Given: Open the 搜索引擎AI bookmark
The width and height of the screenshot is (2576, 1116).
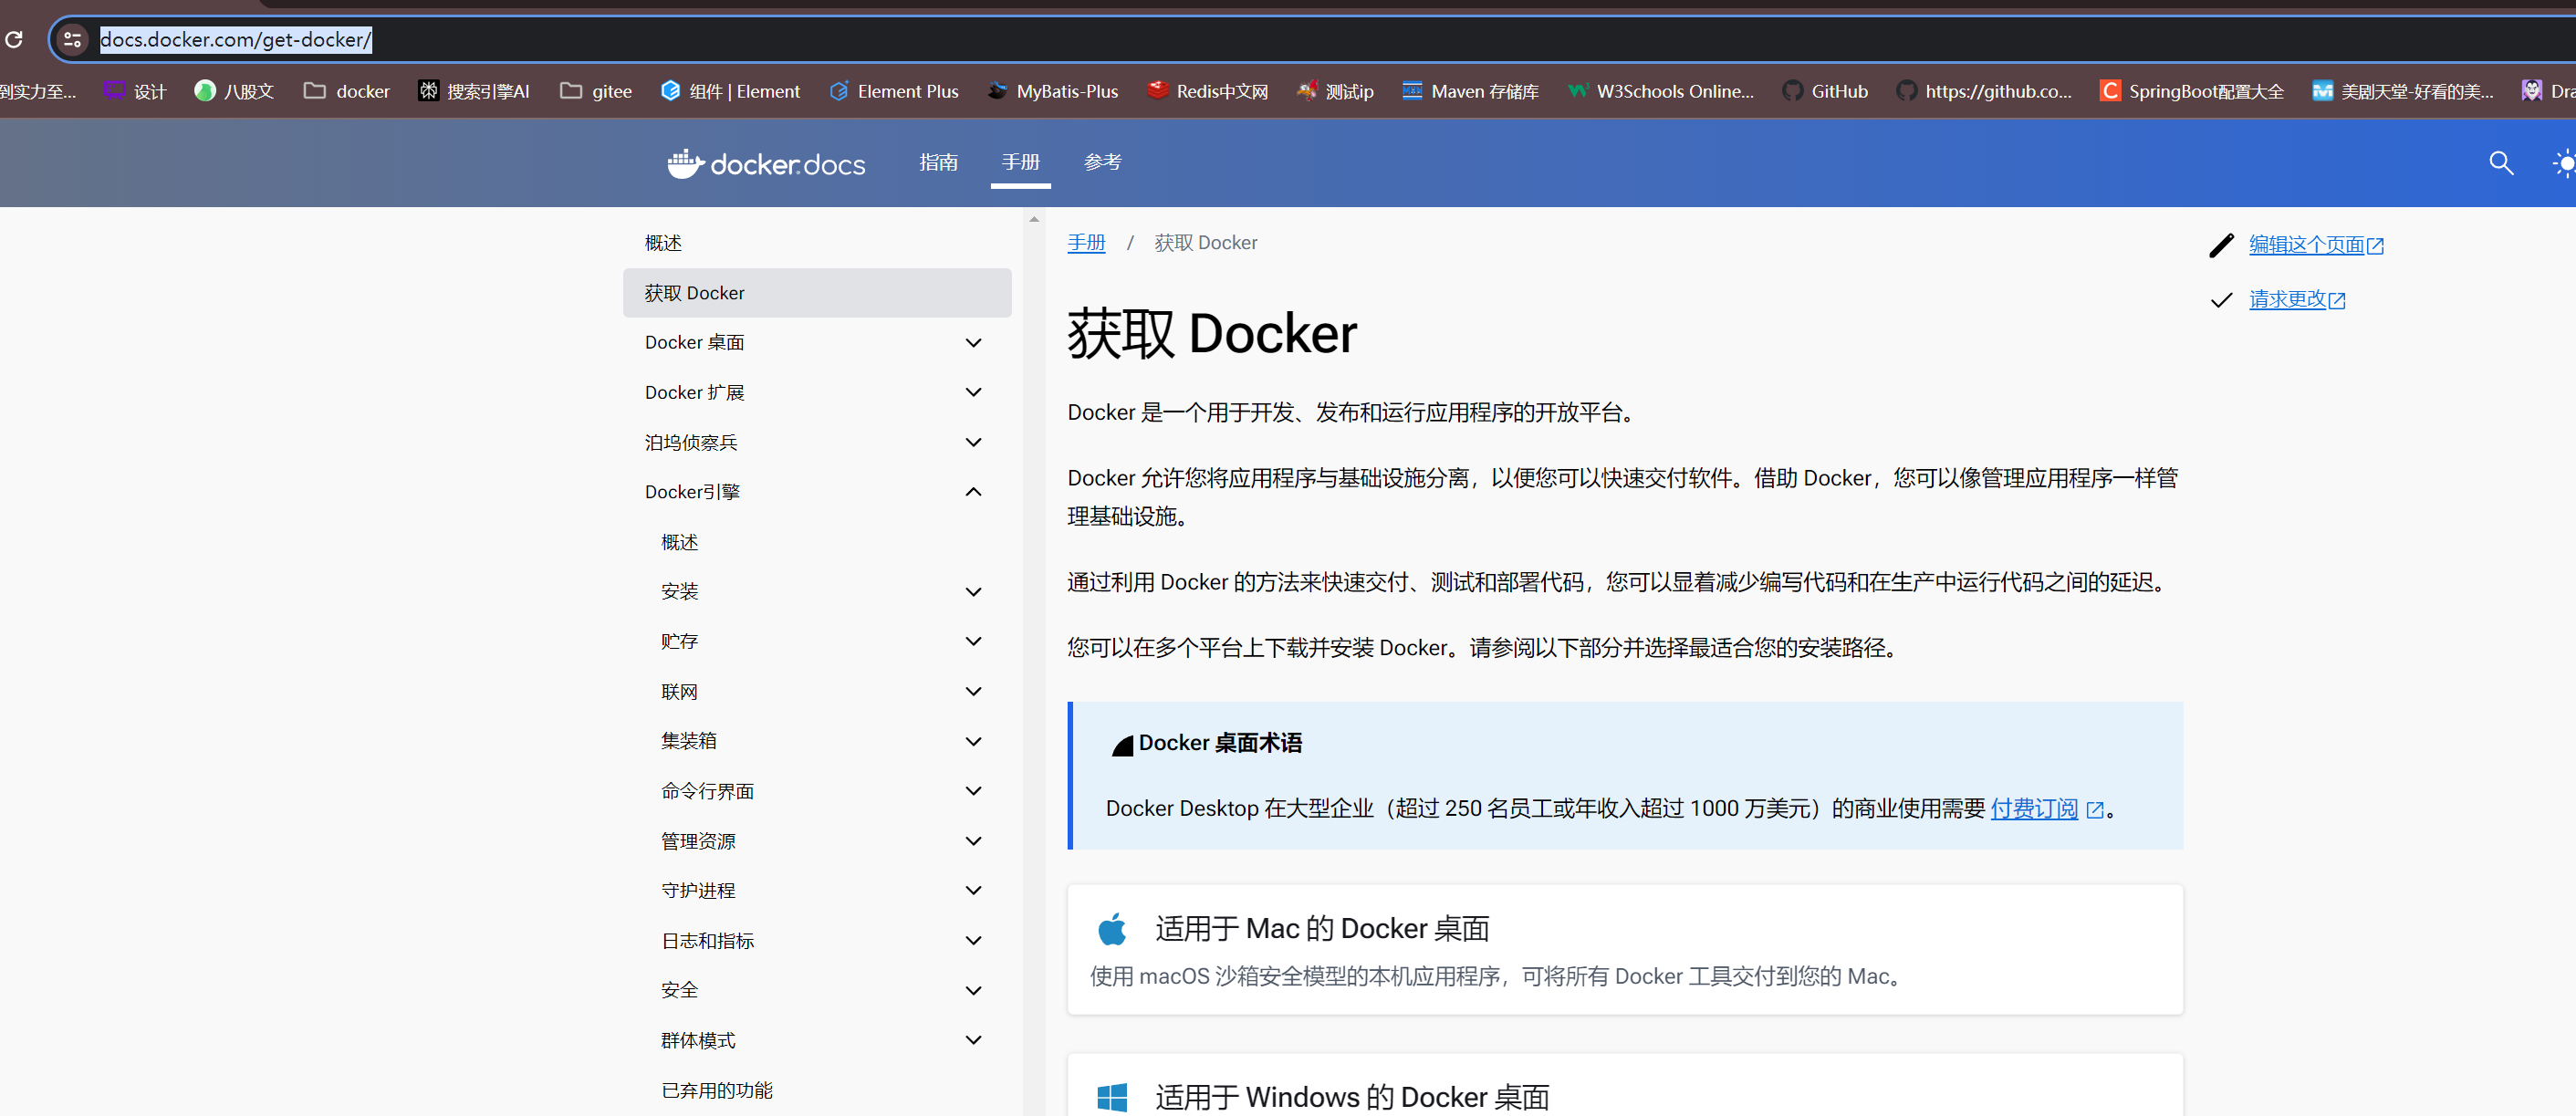Looking at the screenshot, I should [474, 91].
